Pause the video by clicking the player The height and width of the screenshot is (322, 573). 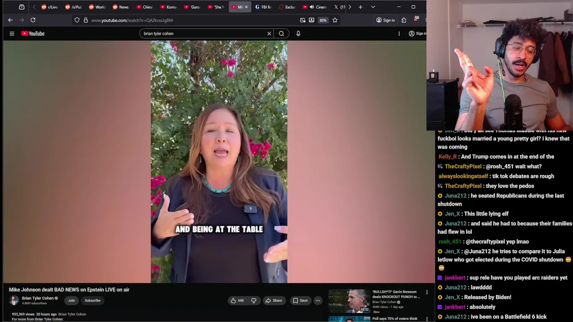(x=219, y=162)
